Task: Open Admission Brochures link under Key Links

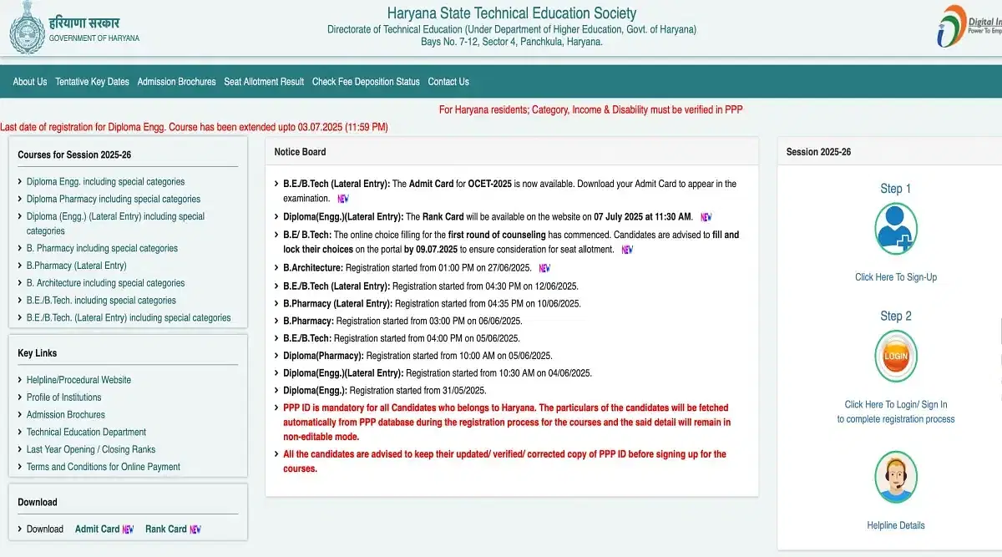Action: [x=66, y=415]
